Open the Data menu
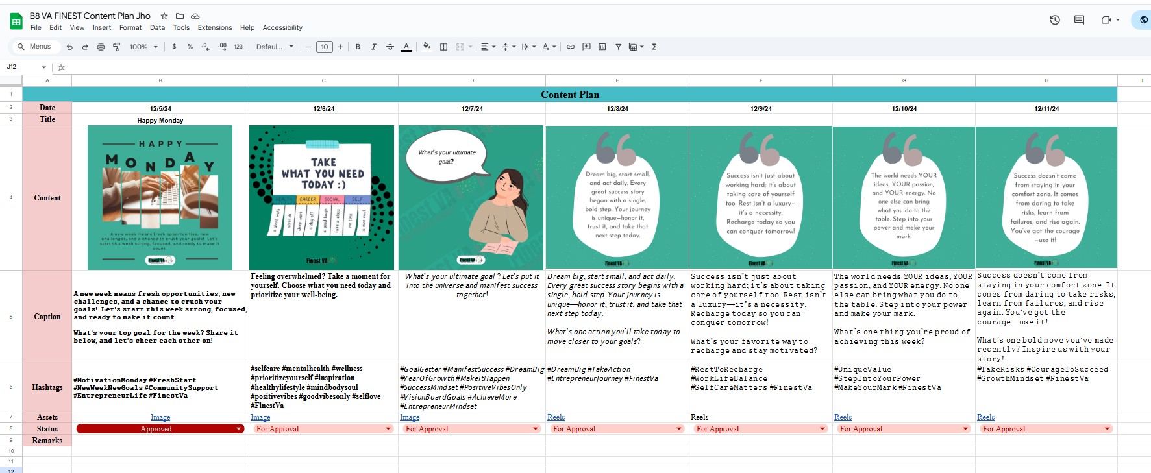Image resolution: width=1151 pixels, height=473 pixels. click(157, 27)
